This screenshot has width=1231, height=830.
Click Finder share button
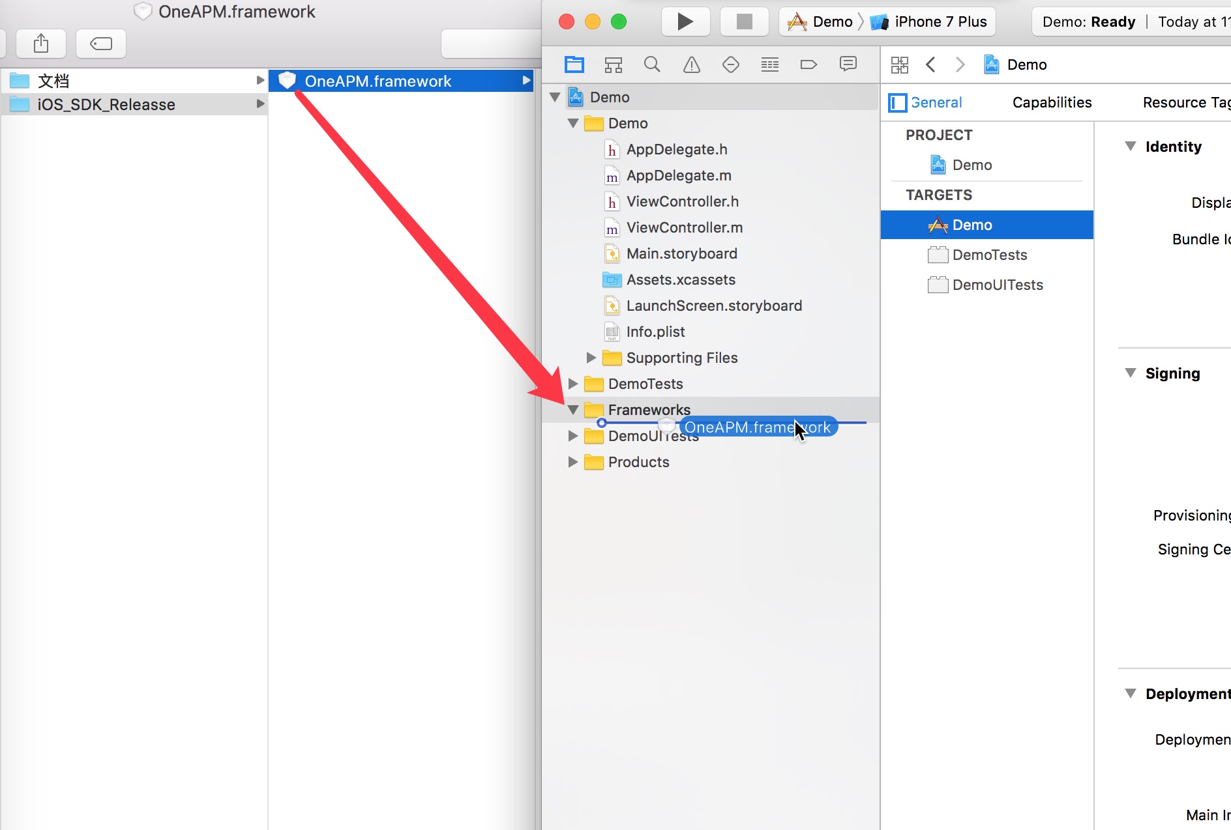pyautogui.click(x=41, y=44)
